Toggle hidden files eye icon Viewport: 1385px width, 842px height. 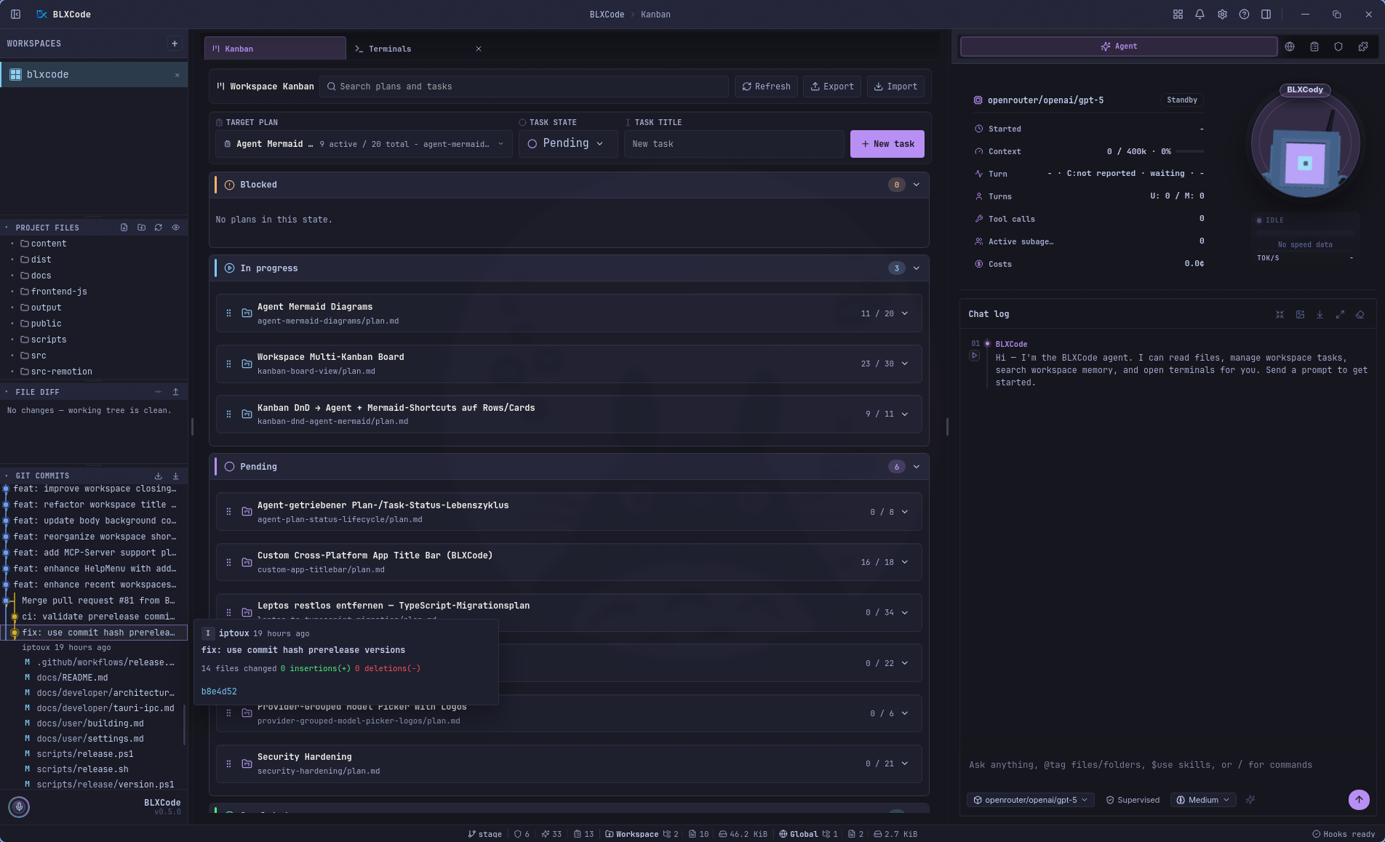(175, 228)
